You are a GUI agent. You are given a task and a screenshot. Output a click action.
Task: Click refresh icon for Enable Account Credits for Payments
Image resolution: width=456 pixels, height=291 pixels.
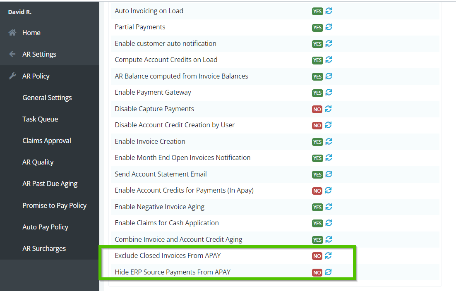pyautogui.click(x=328, y=191)
